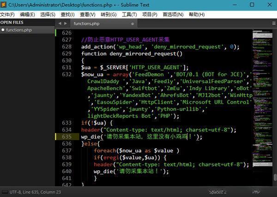Open the 工具(T) menu
277x197 pixels.
tap(129, 14)
